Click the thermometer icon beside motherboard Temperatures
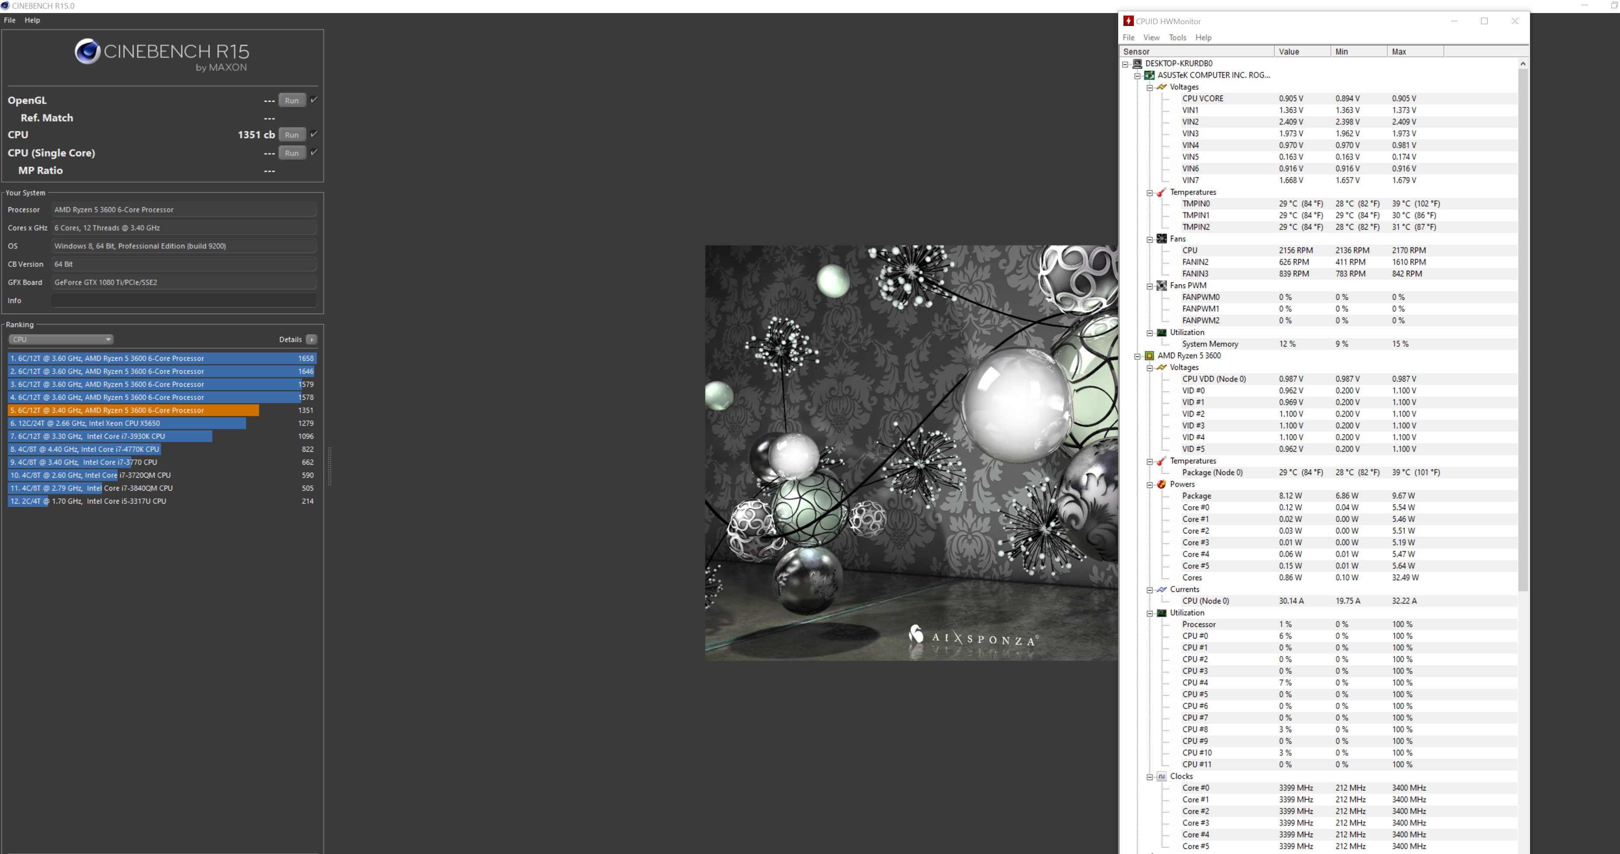Image resolution: width=1620 pixels, height=854 pixels. pyautogui.click(x=1162, y=192)
